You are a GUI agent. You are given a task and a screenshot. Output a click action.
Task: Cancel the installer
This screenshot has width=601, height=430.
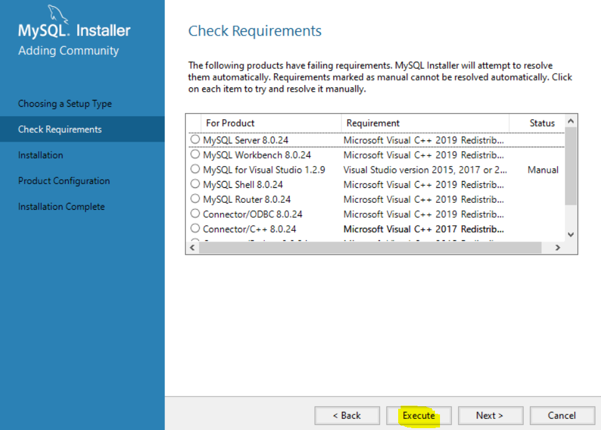[562, 416]
